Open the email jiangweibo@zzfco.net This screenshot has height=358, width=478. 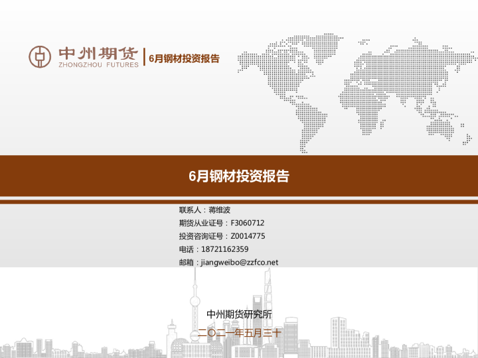(x=228, y=263)
